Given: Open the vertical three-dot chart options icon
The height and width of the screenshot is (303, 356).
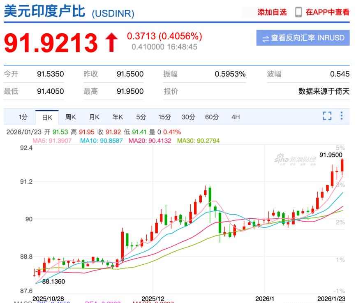Looking at the screenshot, I should pos(341,116).
